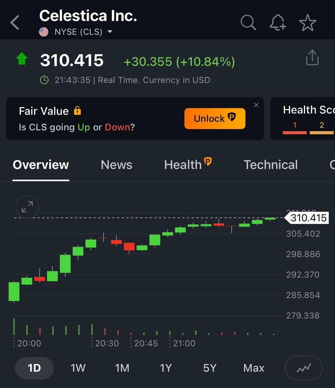Tap the red Health Score segment 1
Screen dimensions: 335x388
point(295,129)
